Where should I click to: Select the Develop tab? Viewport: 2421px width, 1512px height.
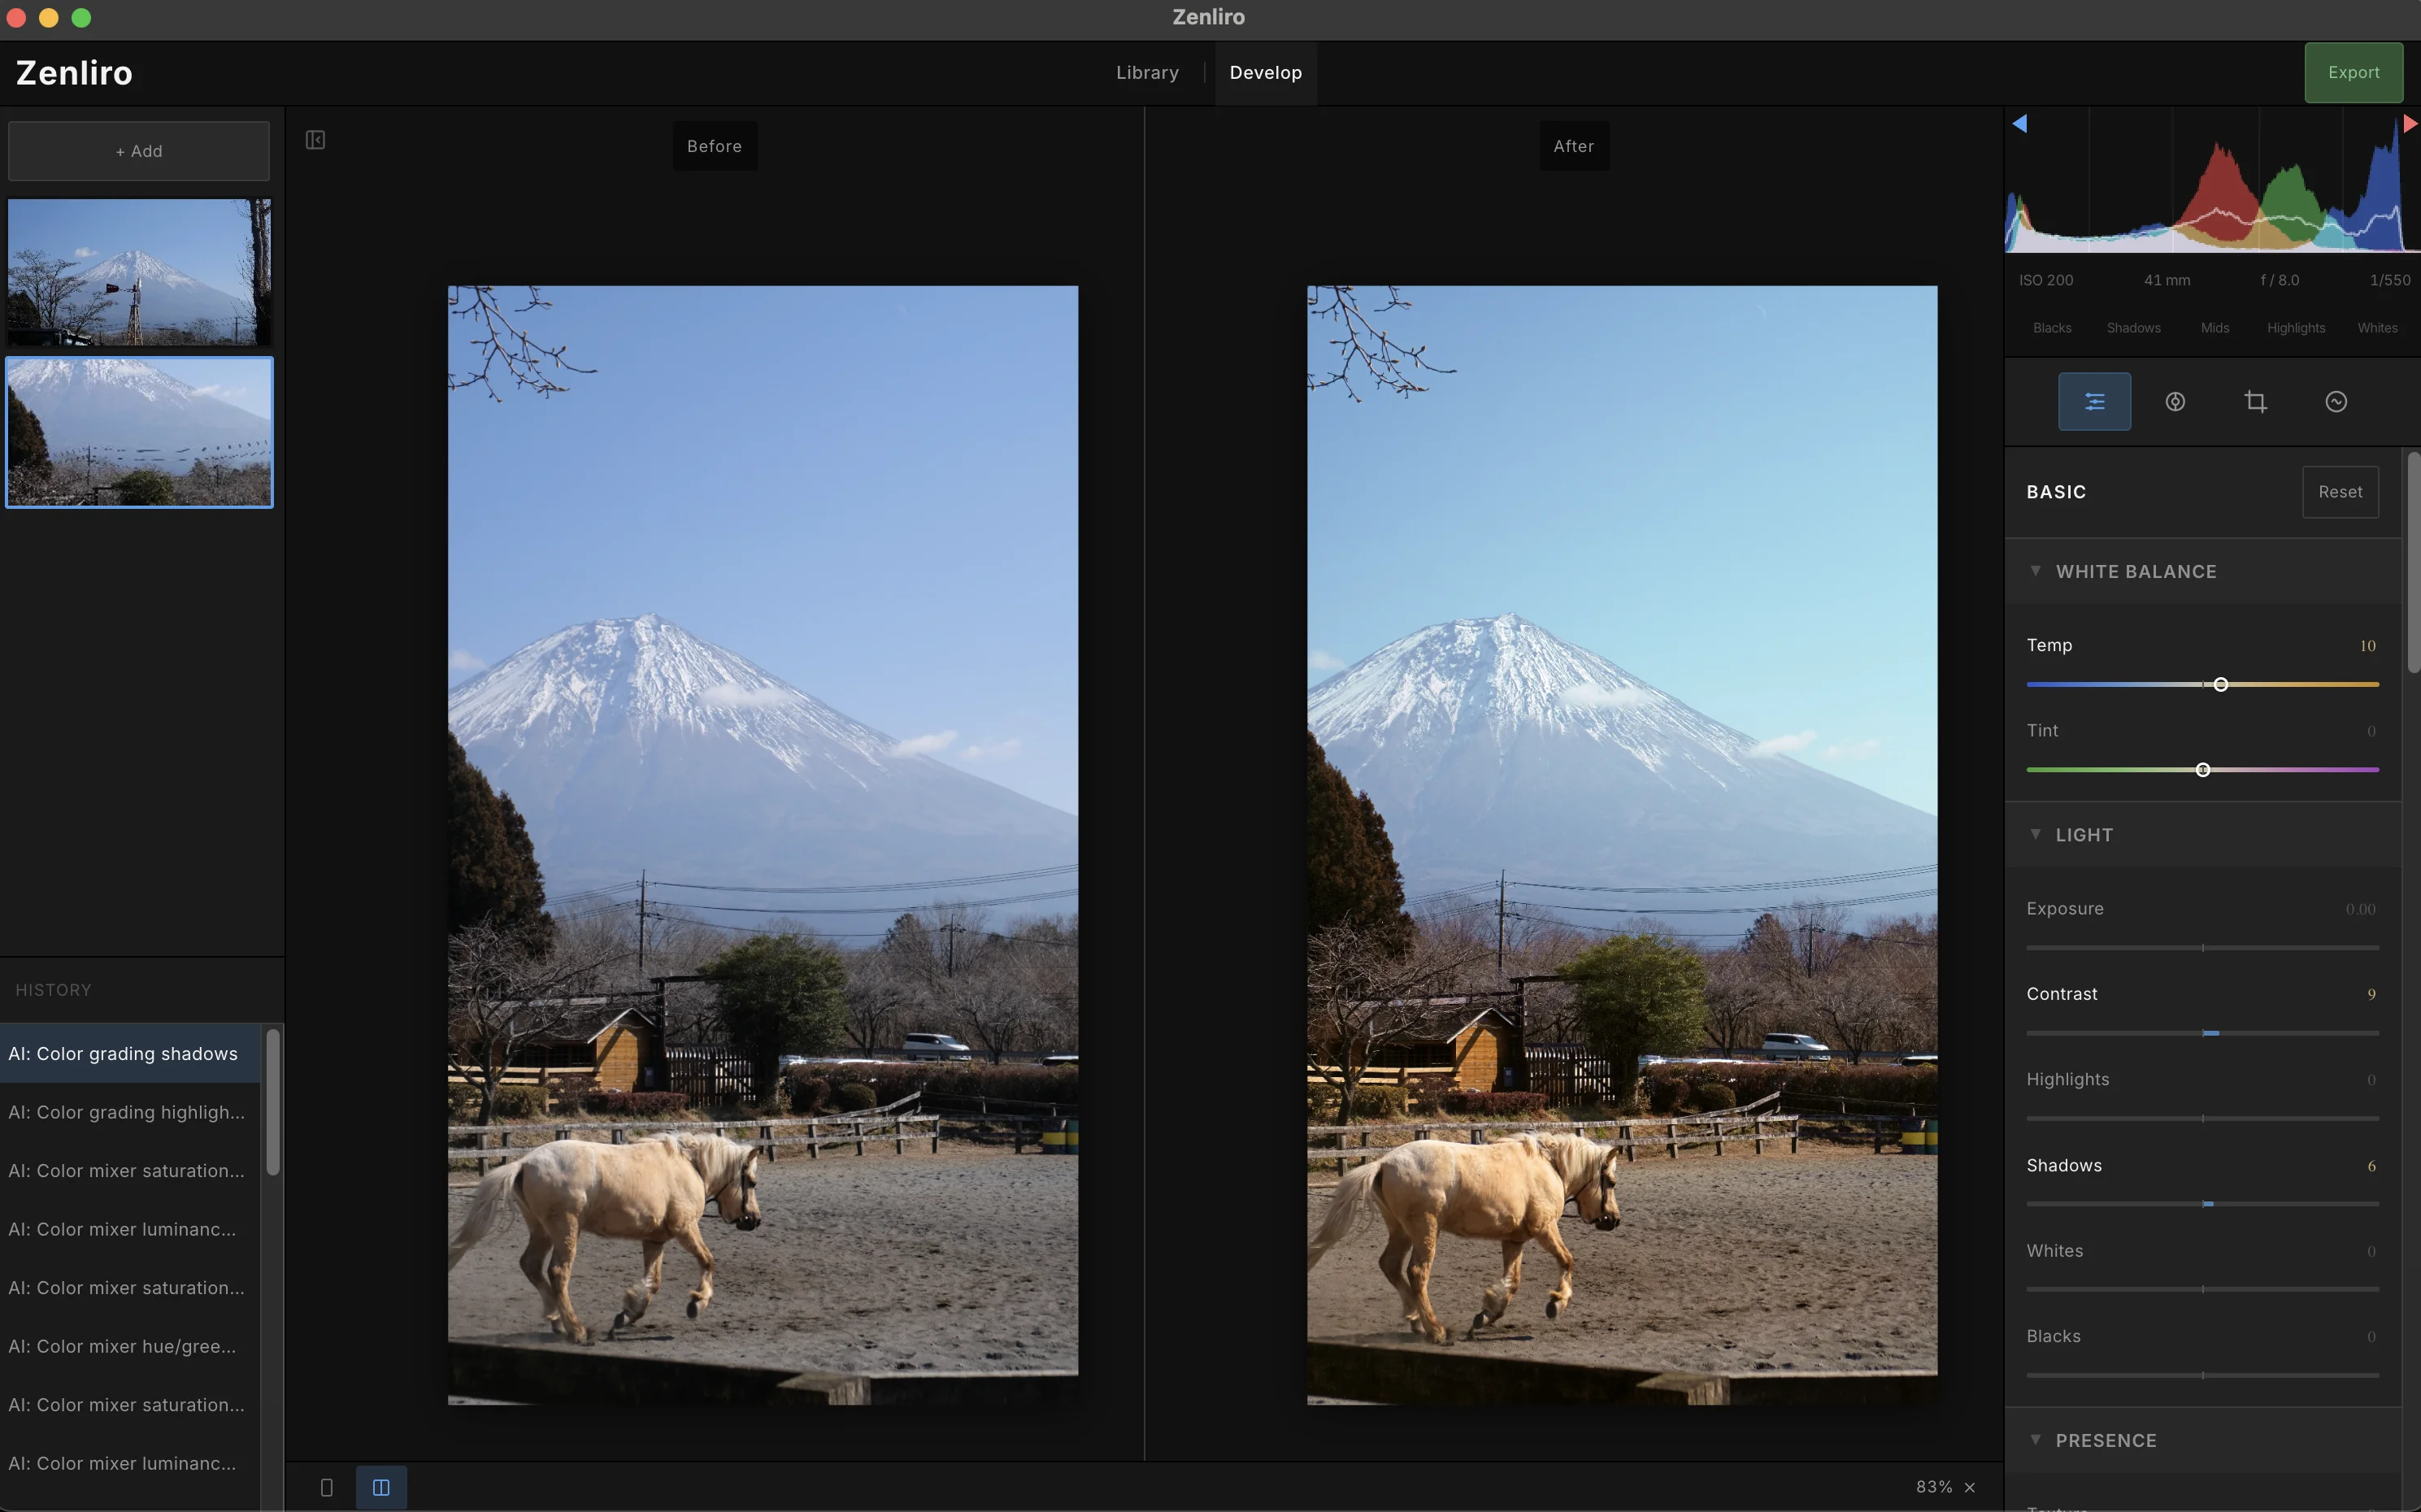point(1265,73)
